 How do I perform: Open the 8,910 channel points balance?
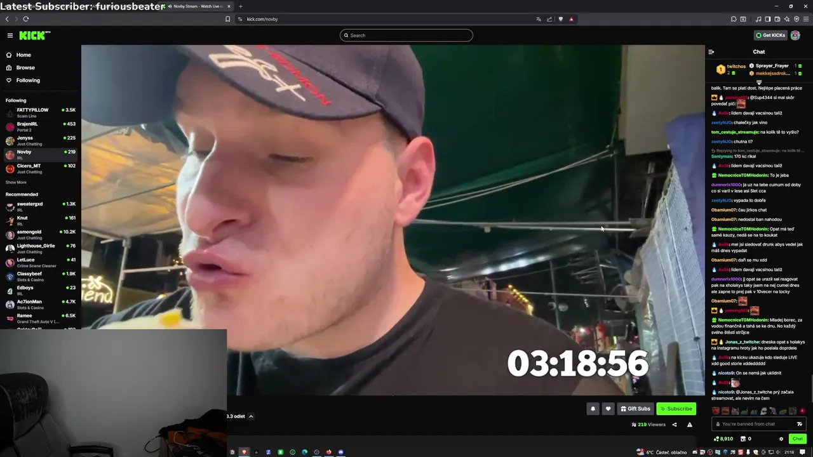pos(723,439)
